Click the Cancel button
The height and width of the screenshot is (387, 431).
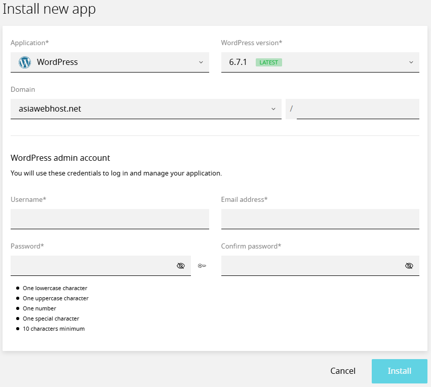pyautogui.click(x=343, y=371)
